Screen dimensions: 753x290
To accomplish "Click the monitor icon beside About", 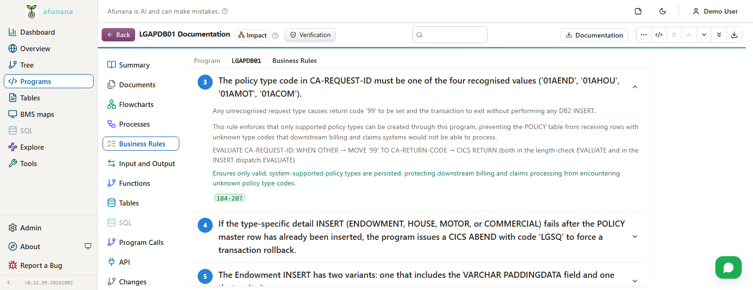I will [x=88, y=246].
